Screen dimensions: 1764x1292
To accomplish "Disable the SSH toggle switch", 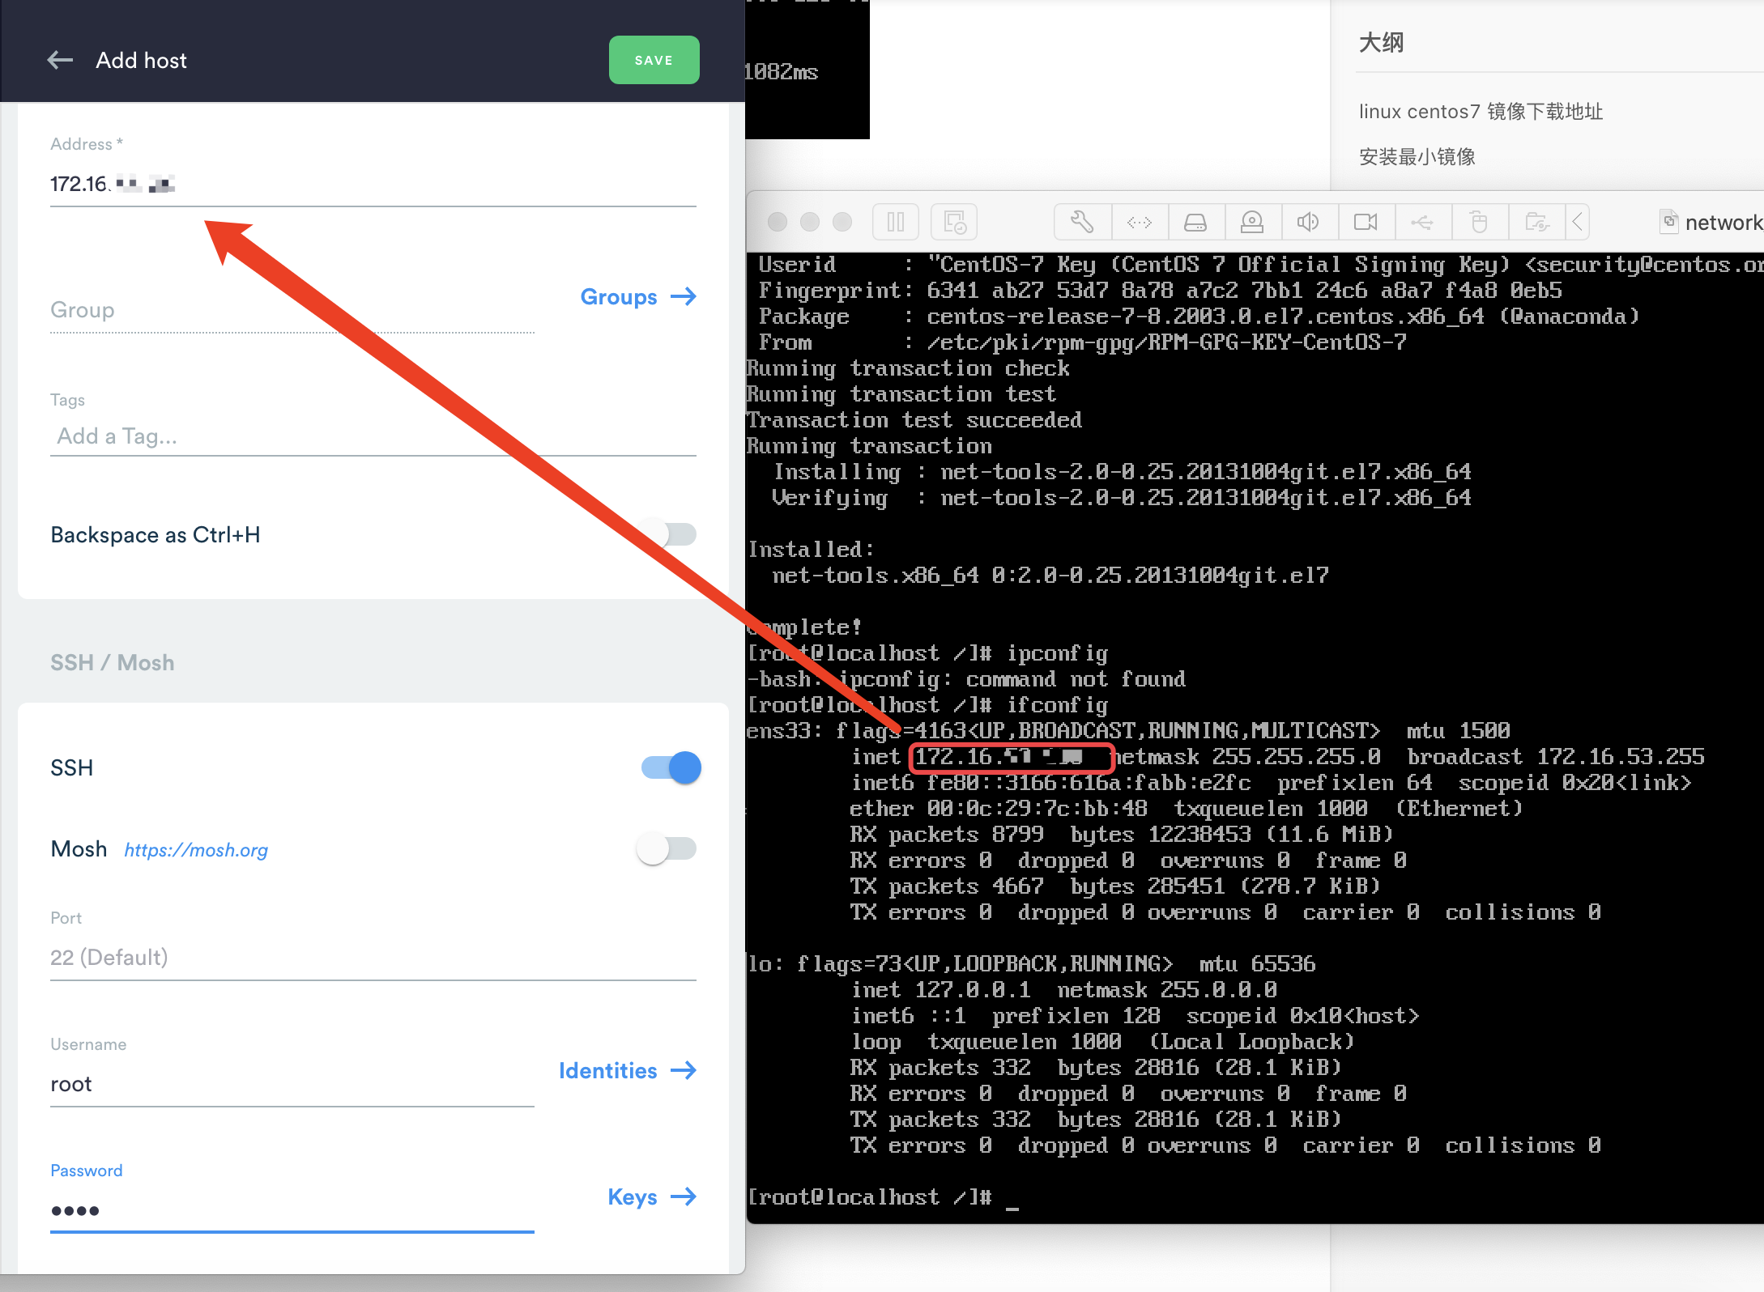I will 671,767.
